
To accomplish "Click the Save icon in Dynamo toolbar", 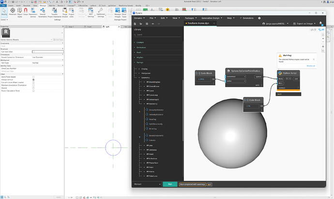I will pos(147,24).
